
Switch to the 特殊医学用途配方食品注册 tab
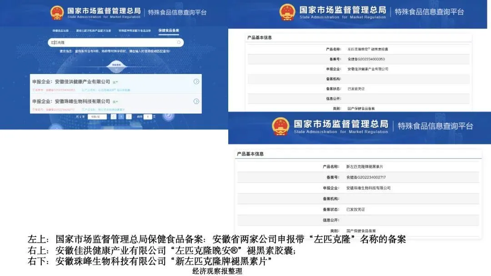tap(135, 31)
